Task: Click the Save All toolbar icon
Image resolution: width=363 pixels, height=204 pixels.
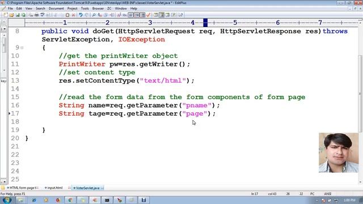Action: [23, 15]
